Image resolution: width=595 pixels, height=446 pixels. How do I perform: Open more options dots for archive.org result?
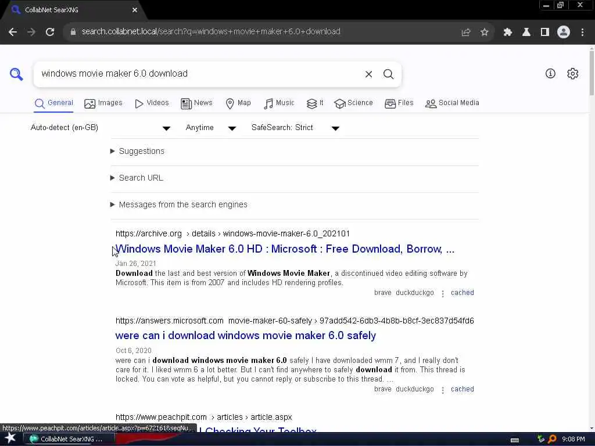[x=442, y=293]
